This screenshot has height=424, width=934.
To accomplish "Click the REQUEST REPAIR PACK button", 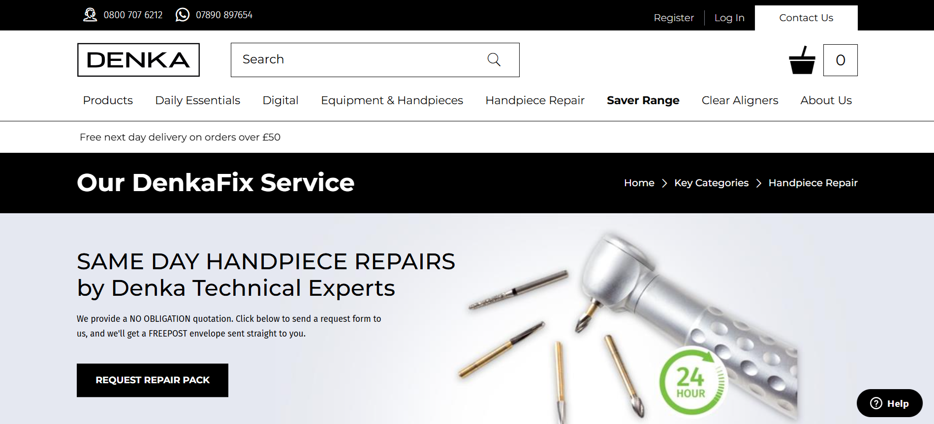I will [x=153, y=380].
